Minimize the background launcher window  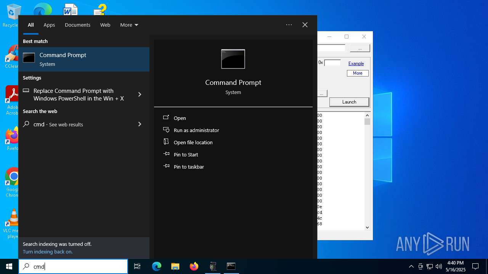329,37
